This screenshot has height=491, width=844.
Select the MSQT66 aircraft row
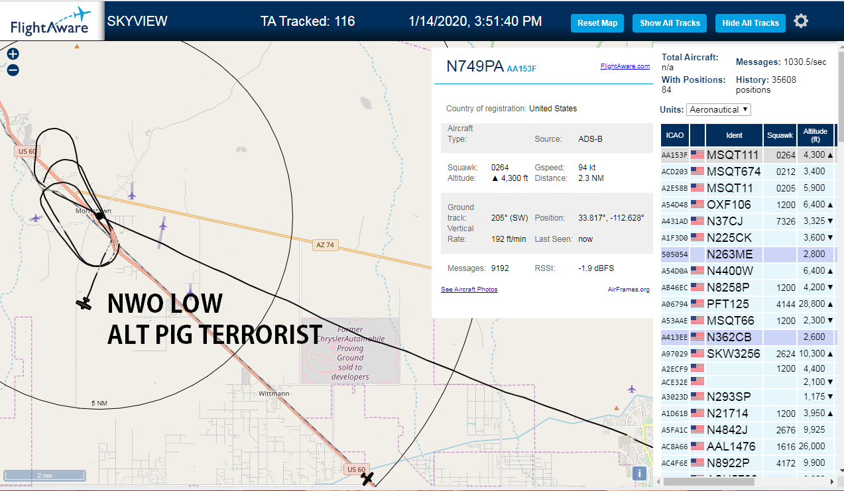(x=748, y=321)
